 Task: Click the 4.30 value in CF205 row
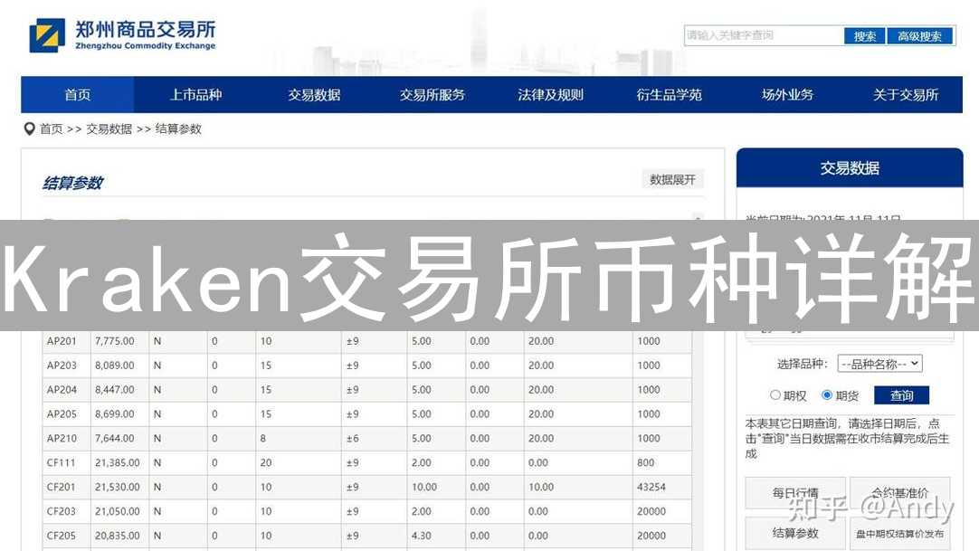pyautogui.click(x=422, y=536)
